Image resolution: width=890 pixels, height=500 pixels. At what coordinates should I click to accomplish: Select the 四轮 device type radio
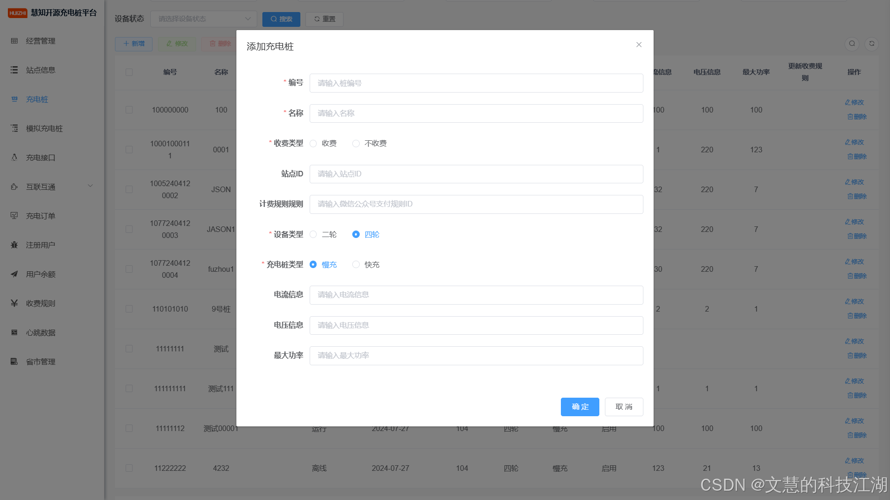356,235
